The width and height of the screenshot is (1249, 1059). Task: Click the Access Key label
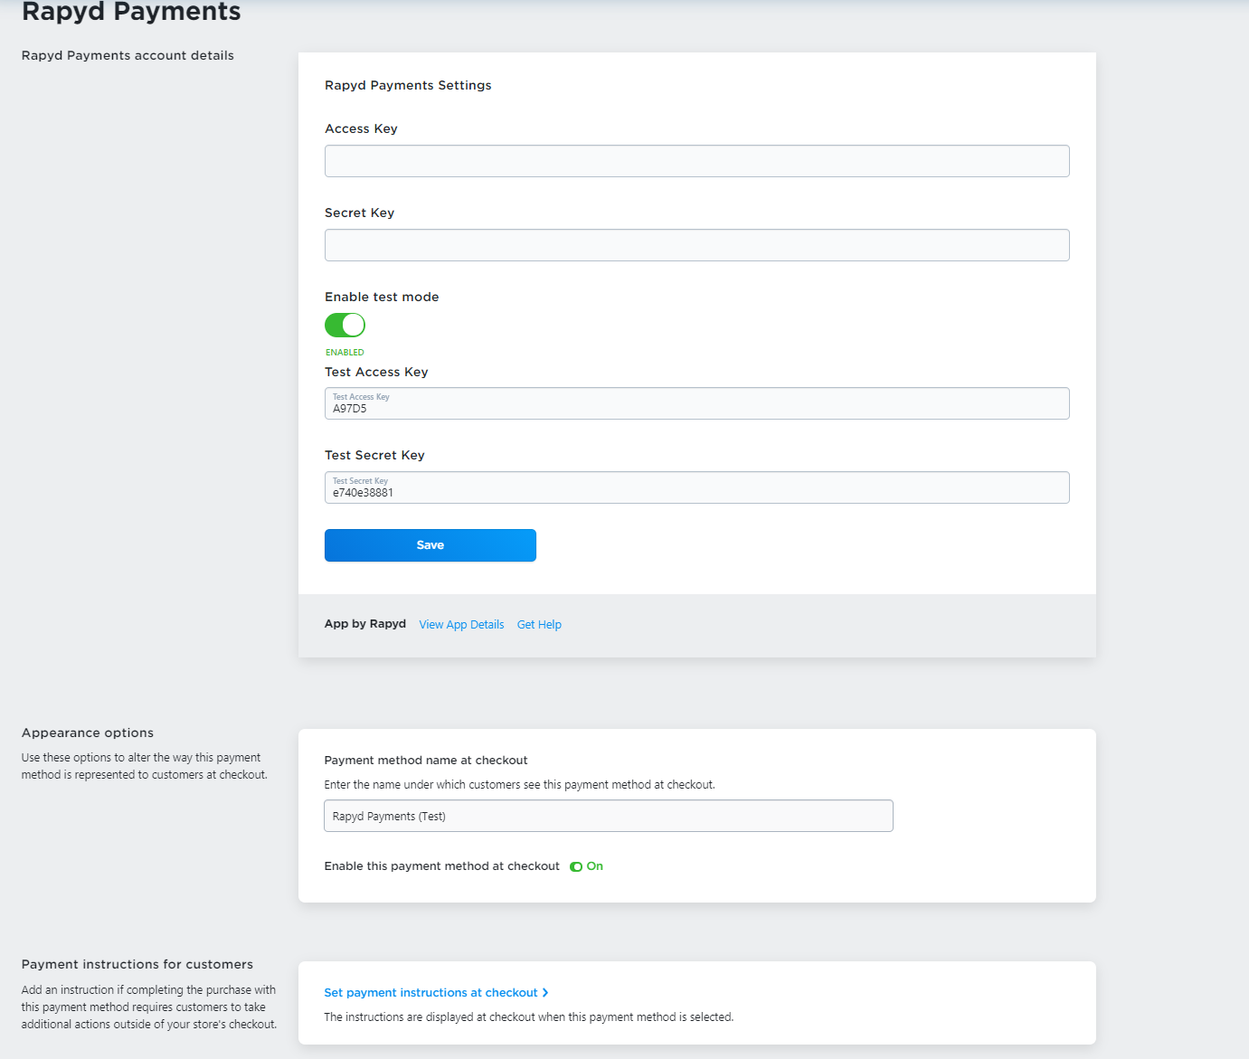[361, 128]
